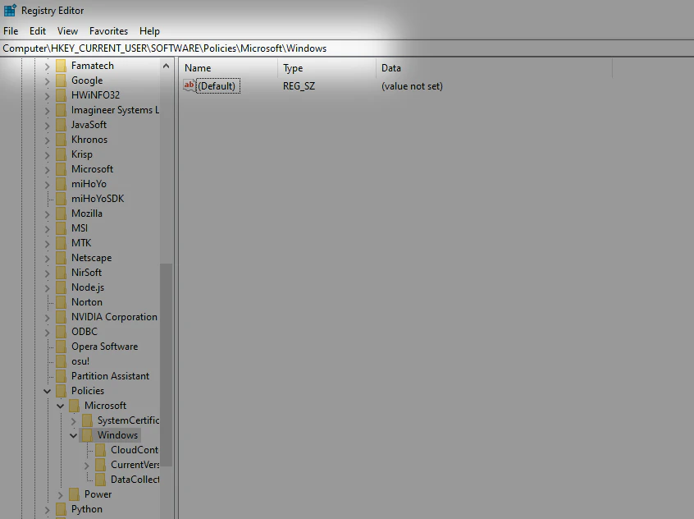Click the MSI folder icon
Screen dimensions: 694x519
[x=61, y=228]
